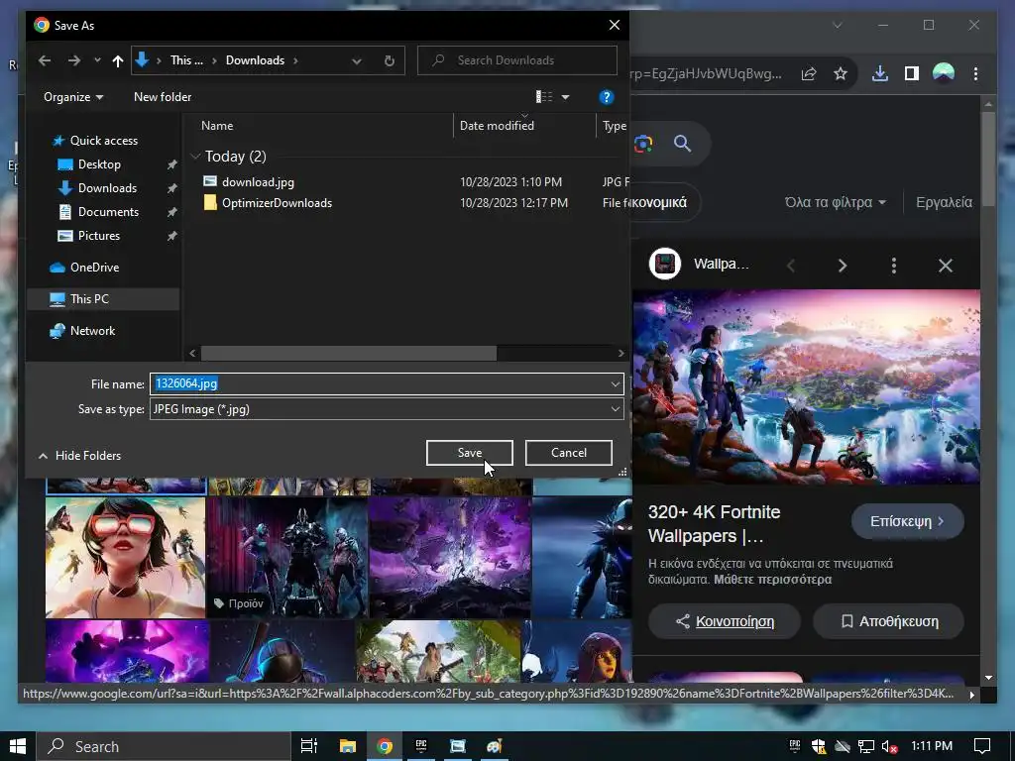1015x761 pixels.
Task: Select Network in navigation pane
Action: click(x=92, y=331)
